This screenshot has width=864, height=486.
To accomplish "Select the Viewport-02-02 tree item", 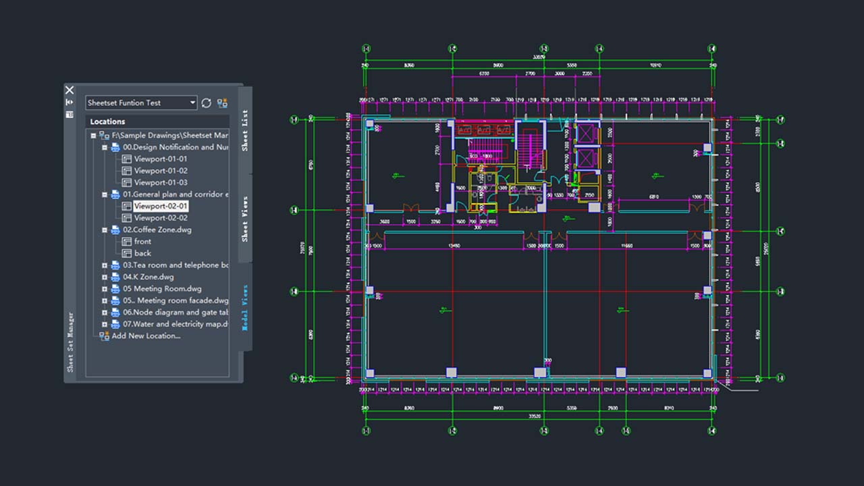I will click(161, 218).
